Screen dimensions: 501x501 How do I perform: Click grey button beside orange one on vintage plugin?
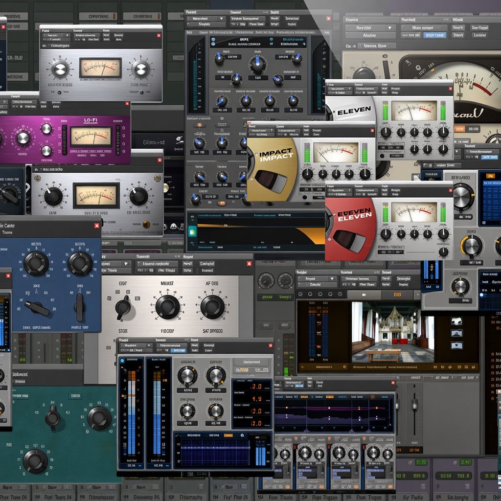(x=473, y=129)
